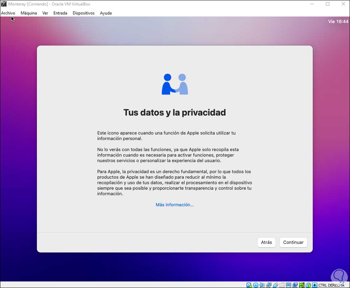Open the Dispositivos menu
This screenshot has width=350, height=288.
(x=83, y=13)
